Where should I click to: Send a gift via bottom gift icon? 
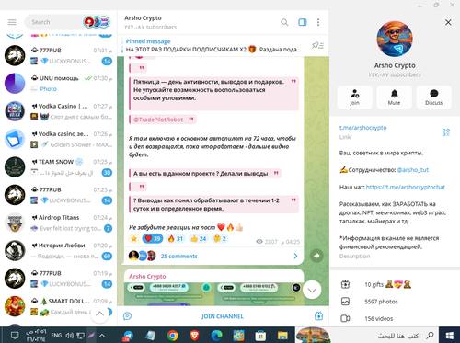[318, 316]
